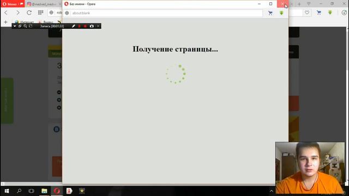This screenshot has height=196, width=349.
Task: Open the Windows Start menu
Action: tap(7, 191)
